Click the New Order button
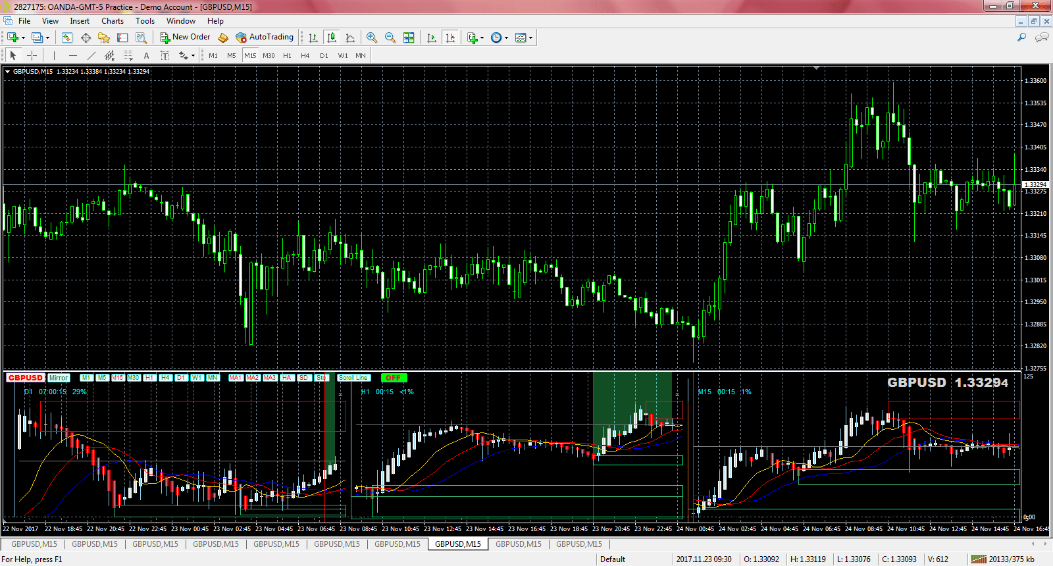The height and width of the screenshot is (566, 1053). click(185, 38)
